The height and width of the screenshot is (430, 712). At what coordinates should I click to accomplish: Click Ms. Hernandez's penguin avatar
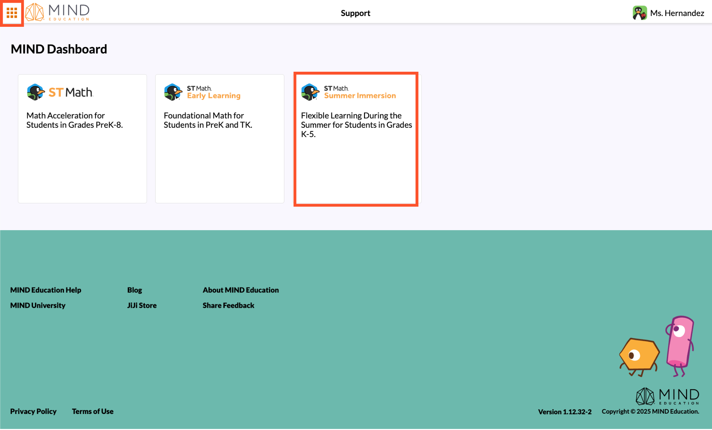pyautogui.click(x=639, y=13)
